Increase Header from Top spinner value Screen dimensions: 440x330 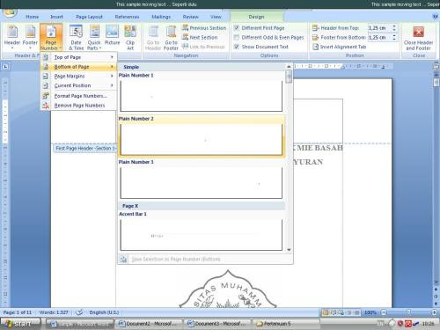(394, 26)
